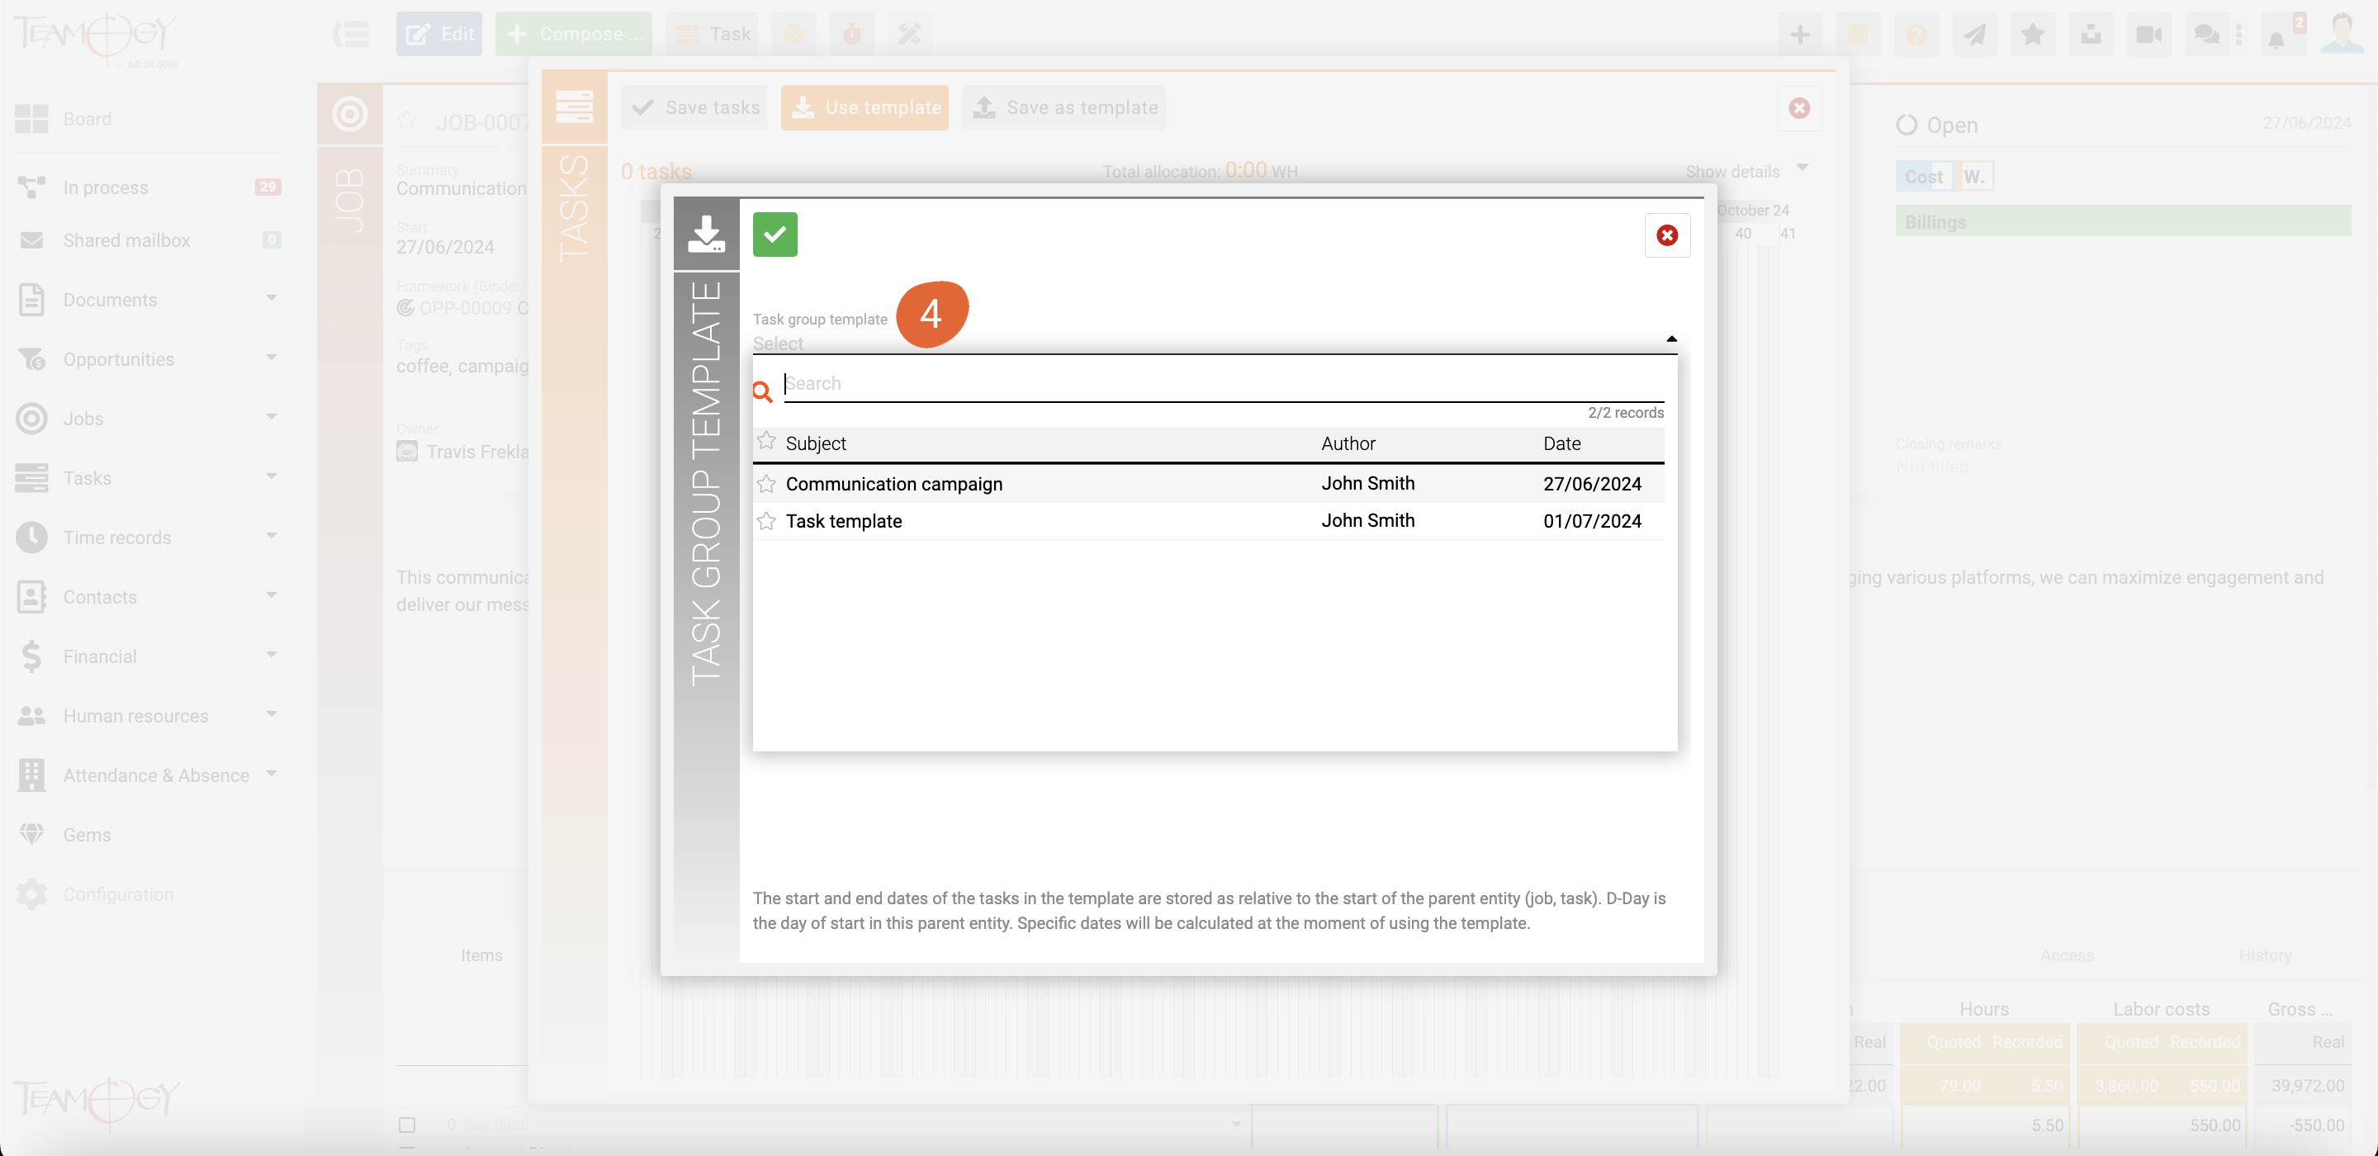Click the Compose button
2378x1156 pixels.
pos(573,34)
